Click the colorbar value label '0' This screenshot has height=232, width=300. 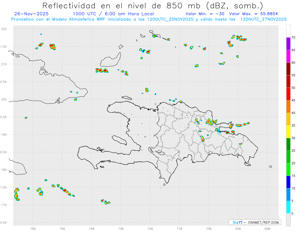(x=293, y=213)
